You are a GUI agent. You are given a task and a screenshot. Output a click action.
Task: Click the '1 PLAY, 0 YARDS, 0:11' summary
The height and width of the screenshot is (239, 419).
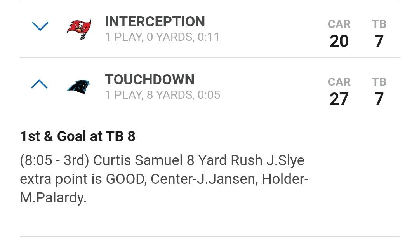tap(162, 37)
